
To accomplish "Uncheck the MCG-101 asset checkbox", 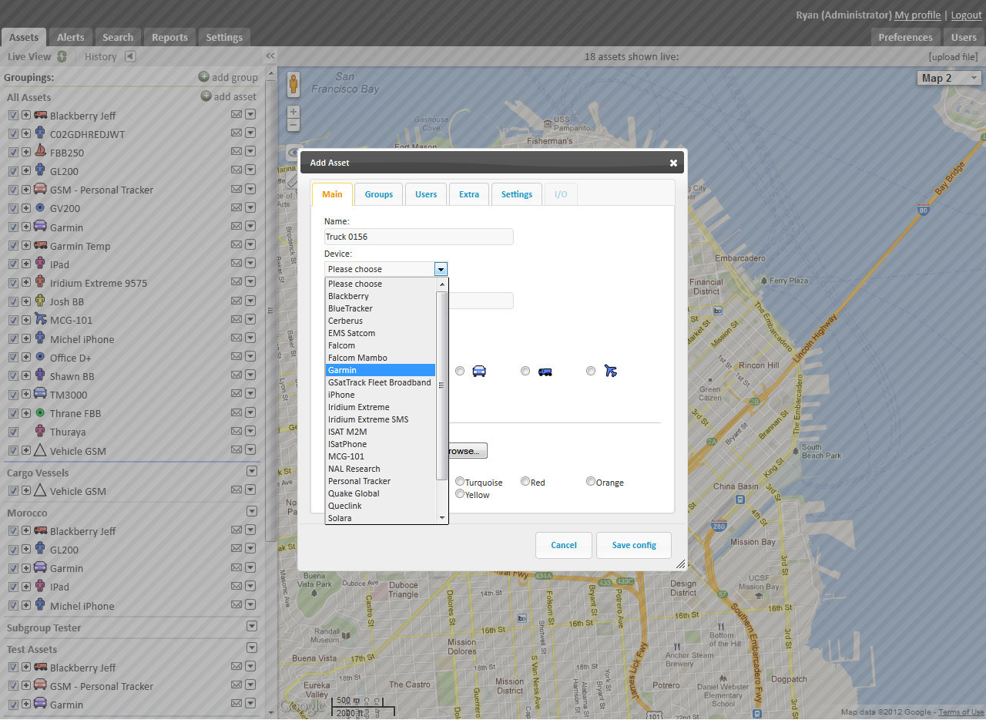I will [x=13, y=320].
